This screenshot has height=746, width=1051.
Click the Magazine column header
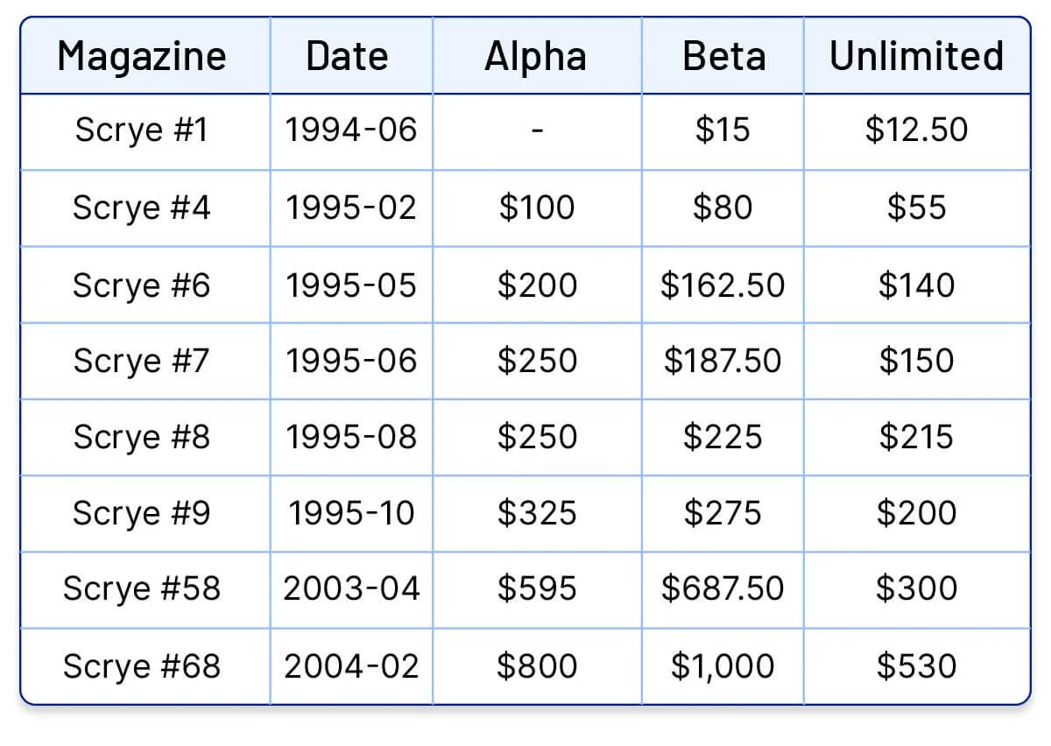[x=142, y=56]
